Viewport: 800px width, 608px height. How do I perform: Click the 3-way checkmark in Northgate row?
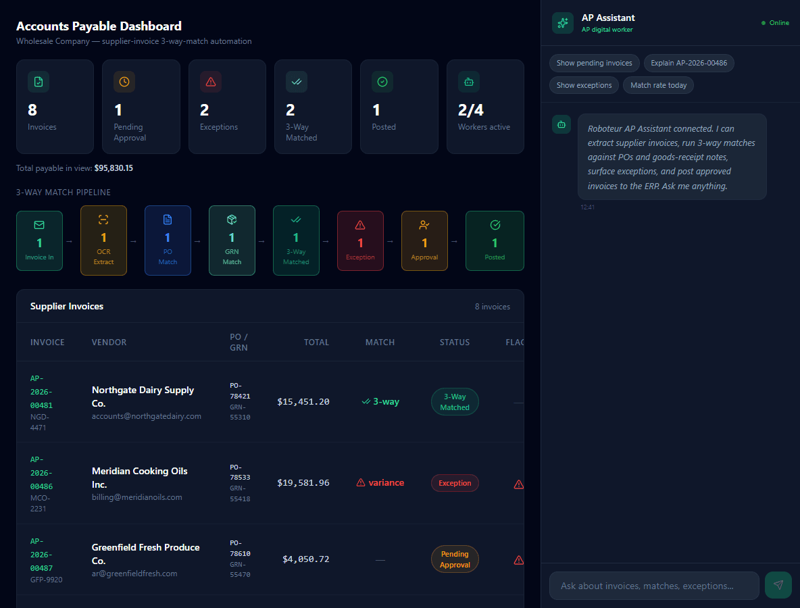pyautogui.click(x=366, y=401)
